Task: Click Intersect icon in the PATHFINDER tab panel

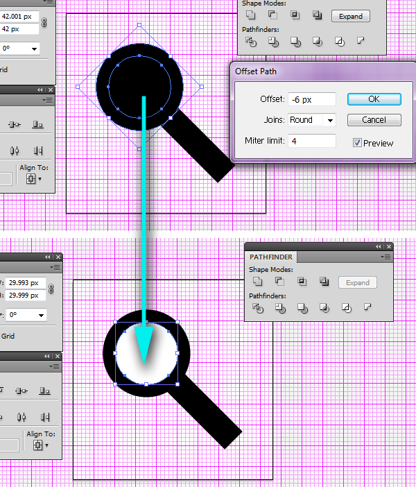Action: click(x=302, y=282)
